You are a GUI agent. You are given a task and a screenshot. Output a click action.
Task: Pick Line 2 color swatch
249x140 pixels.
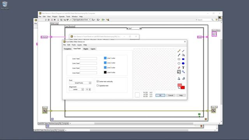point(105,63)
